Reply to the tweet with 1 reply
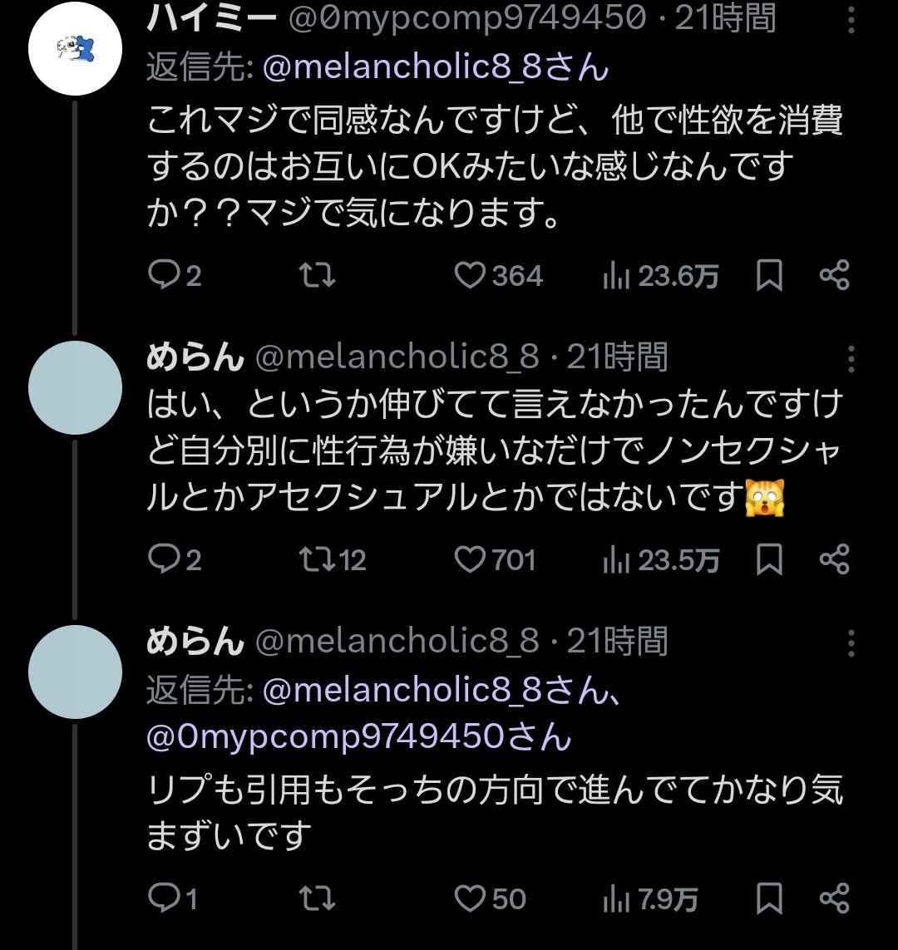 pos(160,898)
